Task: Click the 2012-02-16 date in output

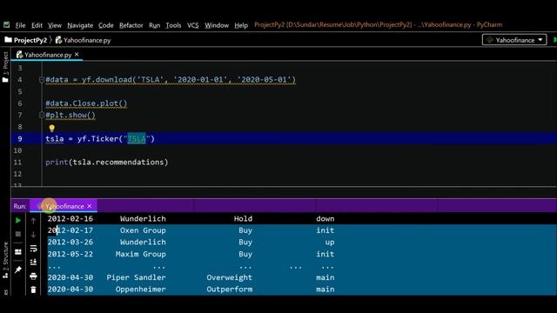Action: point(70,218)
